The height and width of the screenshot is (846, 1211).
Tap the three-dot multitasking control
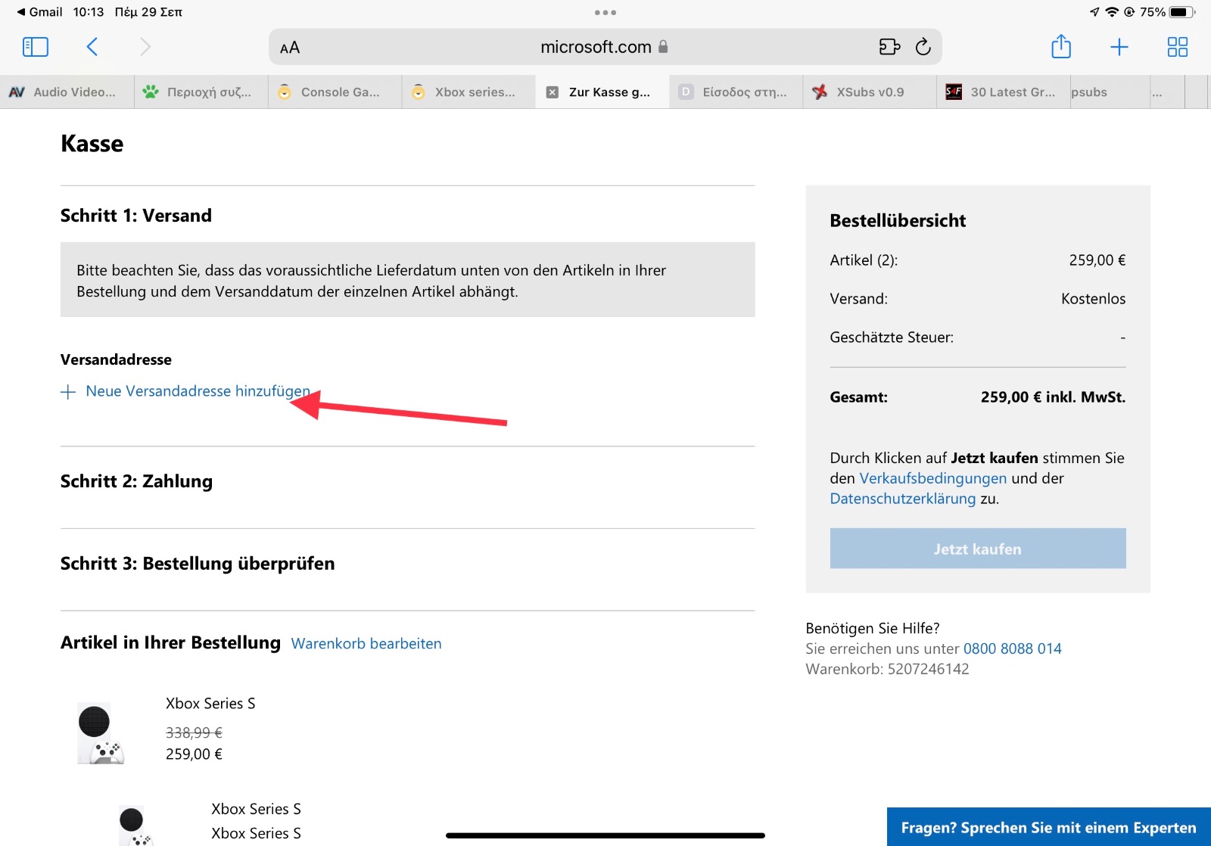[605, 12]
